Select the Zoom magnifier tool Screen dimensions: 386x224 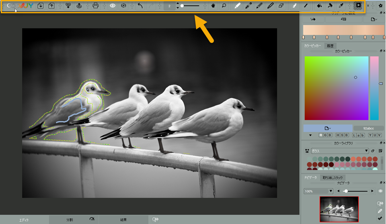224,6
